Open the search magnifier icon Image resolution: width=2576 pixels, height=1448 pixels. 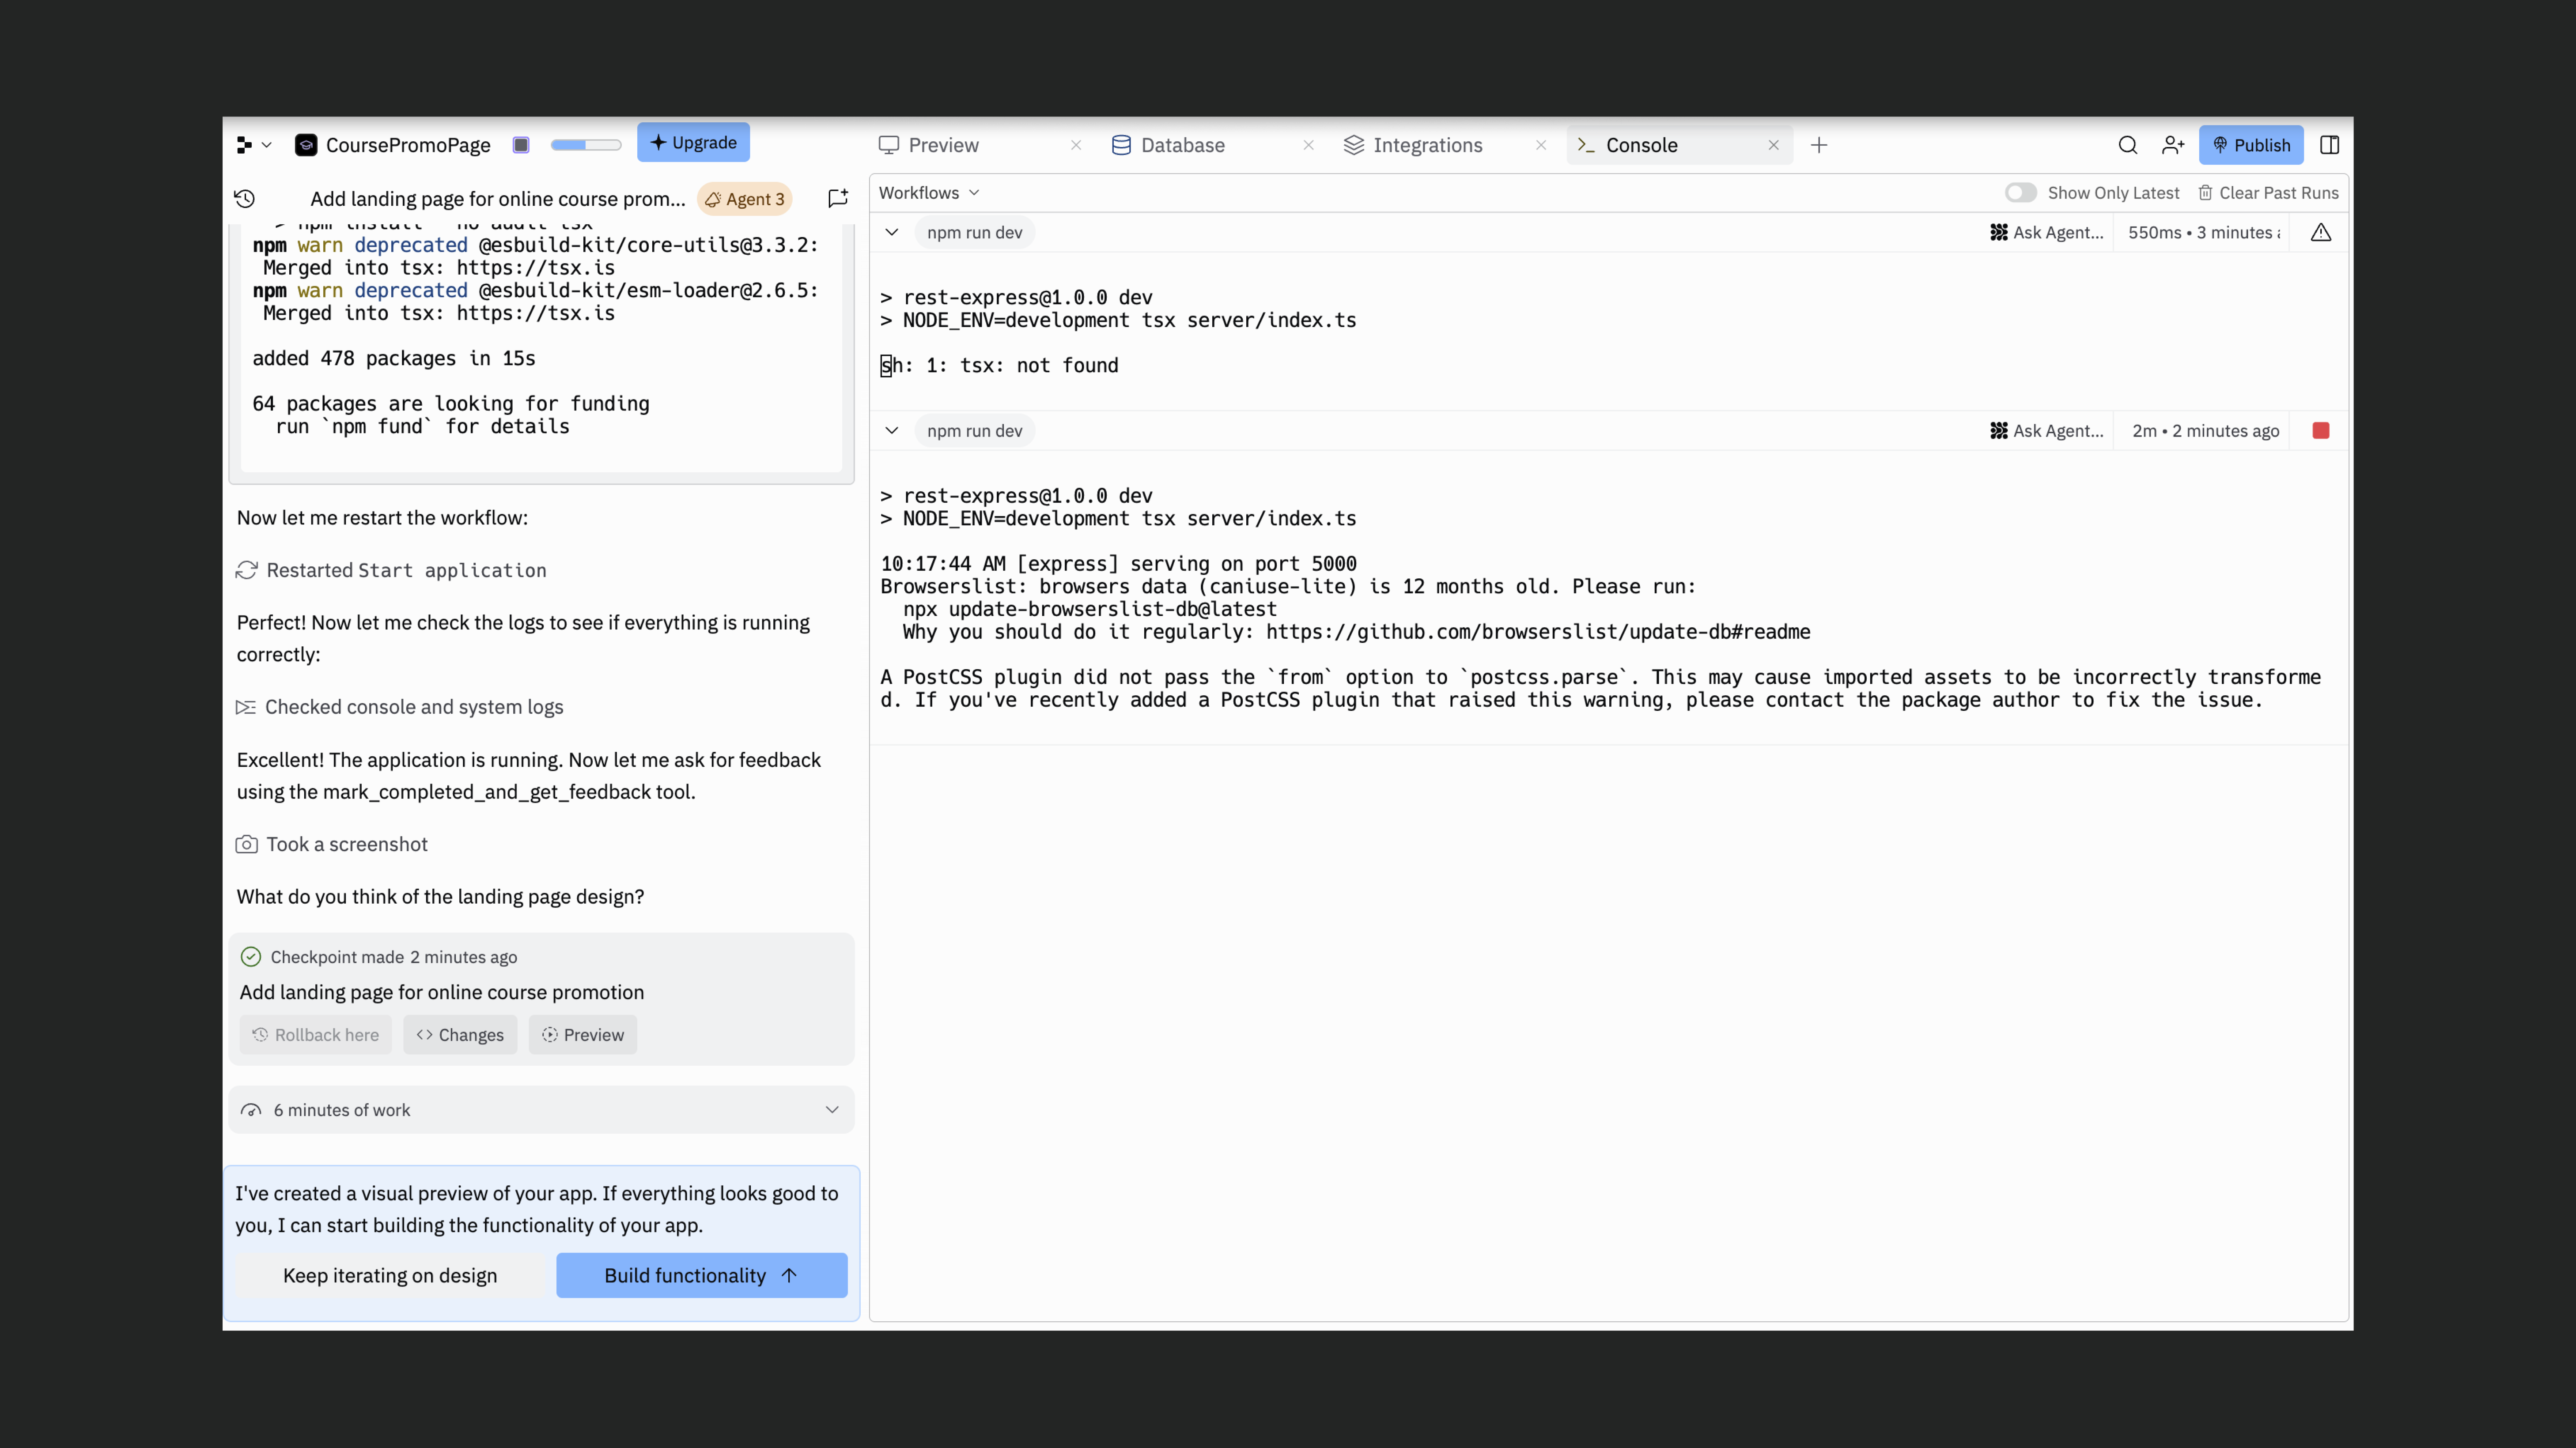(x=2127, y=145)
